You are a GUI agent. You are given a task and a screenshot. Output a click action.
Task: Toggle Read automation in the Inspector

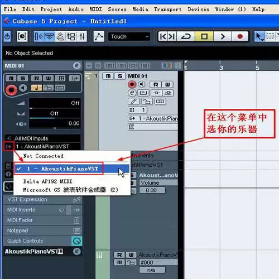[x=37, y=78]
